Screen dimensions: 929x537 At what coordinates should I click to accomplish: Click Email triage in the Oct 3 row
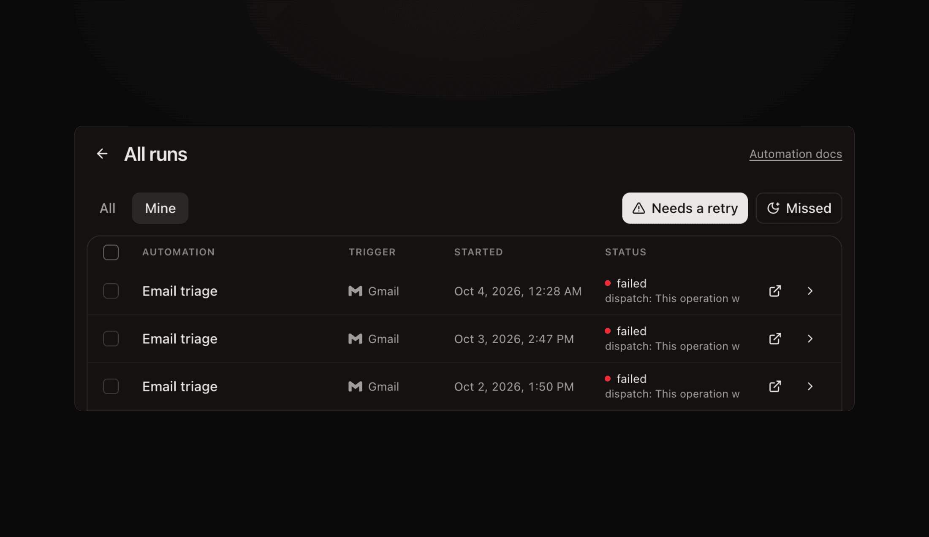[x=180, y=339]
